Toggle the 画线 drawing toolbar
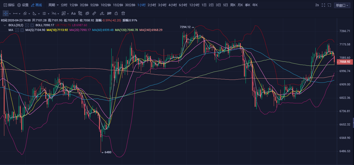The image size is (354, 165). 37,5
